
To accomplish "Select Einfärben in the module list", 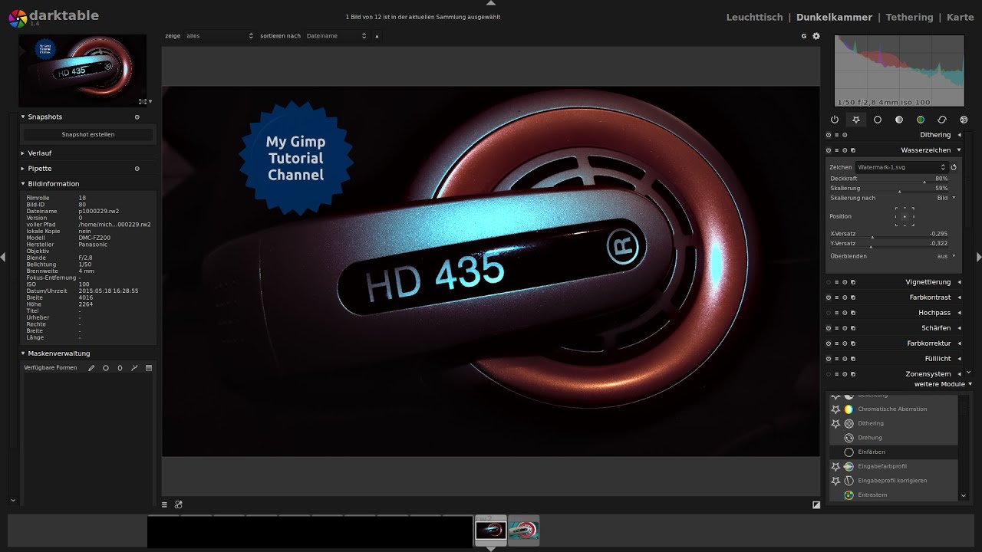I will 895,452.
